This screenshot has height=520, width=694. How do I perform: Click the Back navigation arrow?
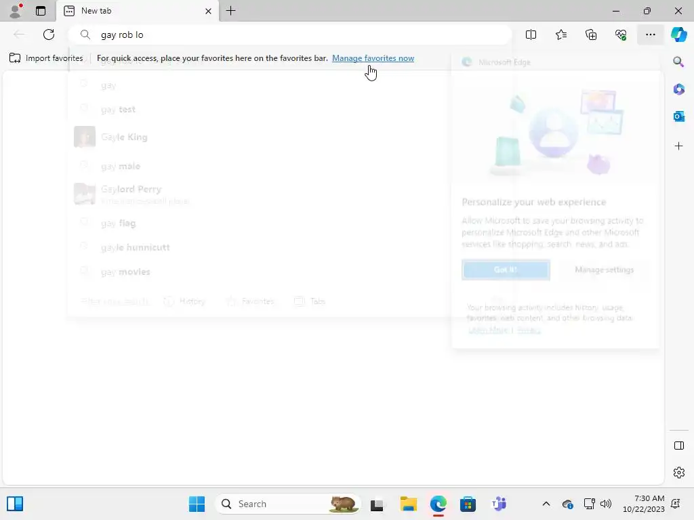tap(19, 35)
